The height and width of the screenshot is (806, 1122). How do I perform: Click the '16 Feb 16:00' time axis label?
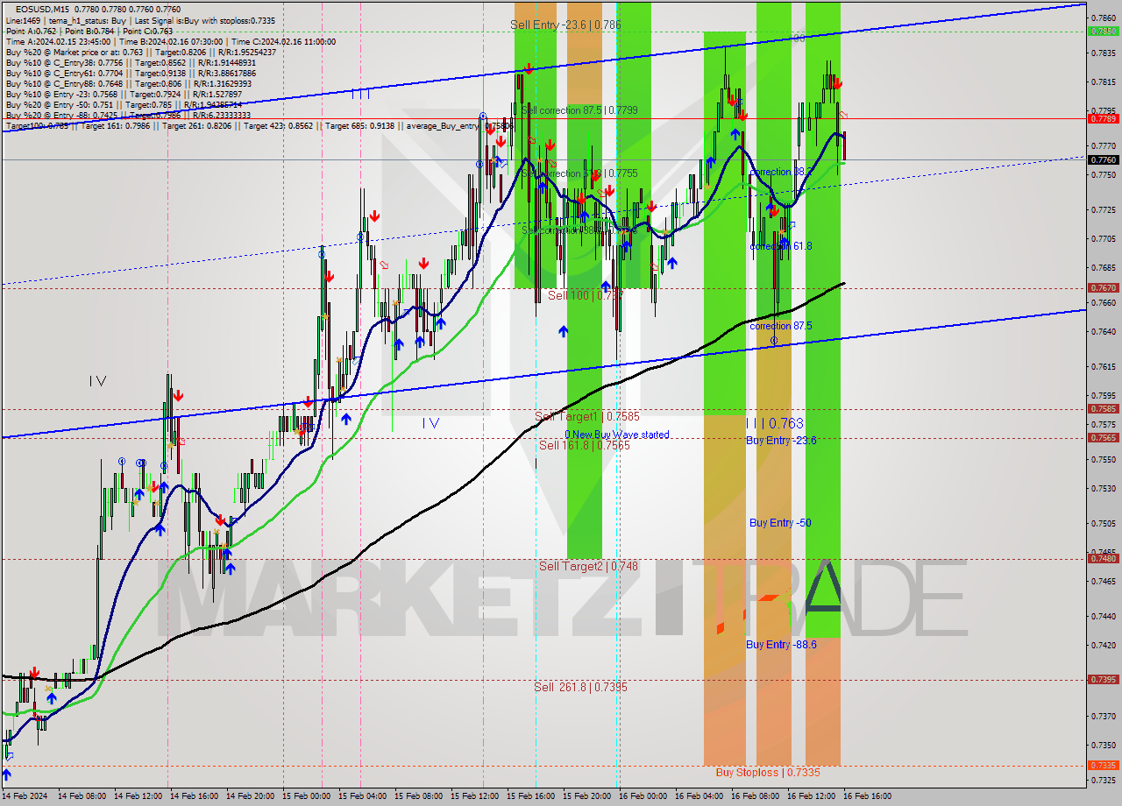867,797
